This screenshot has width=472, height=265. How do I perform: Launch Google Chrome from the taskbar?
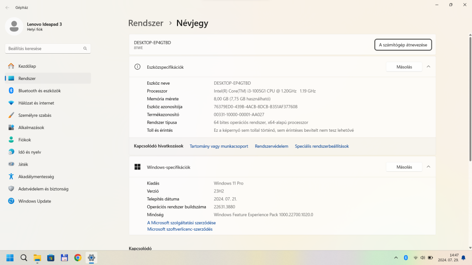(78, 257)
